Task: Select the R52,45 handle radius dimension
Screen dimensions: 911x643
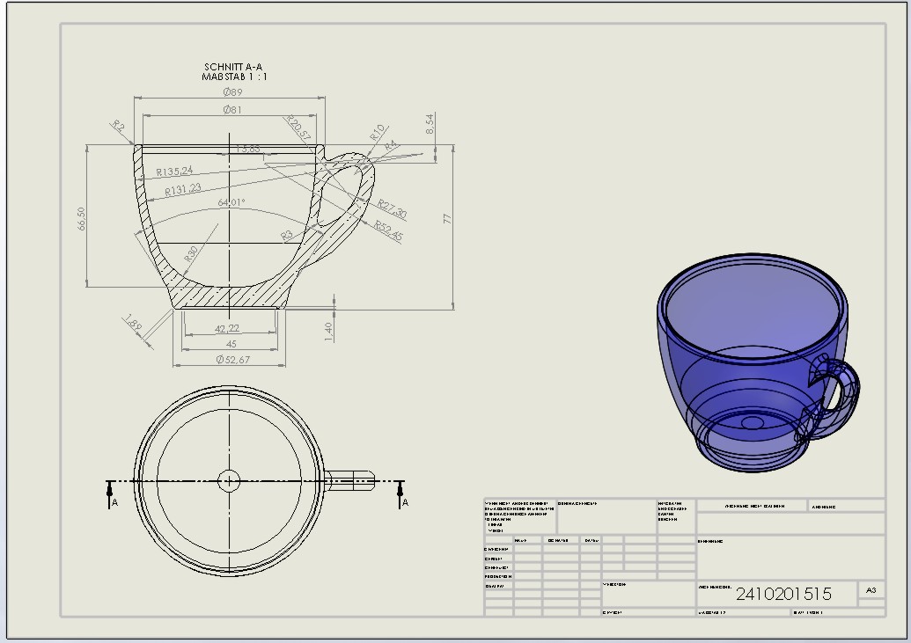Action: 388,230
